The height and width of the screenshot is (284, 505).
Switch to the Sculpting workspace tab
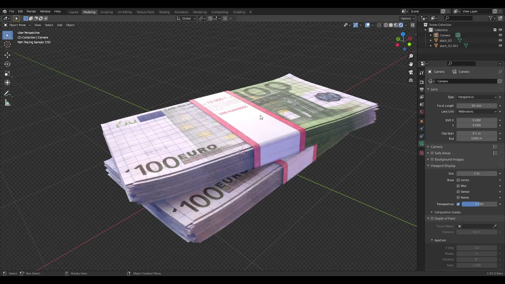pos(107,12)
